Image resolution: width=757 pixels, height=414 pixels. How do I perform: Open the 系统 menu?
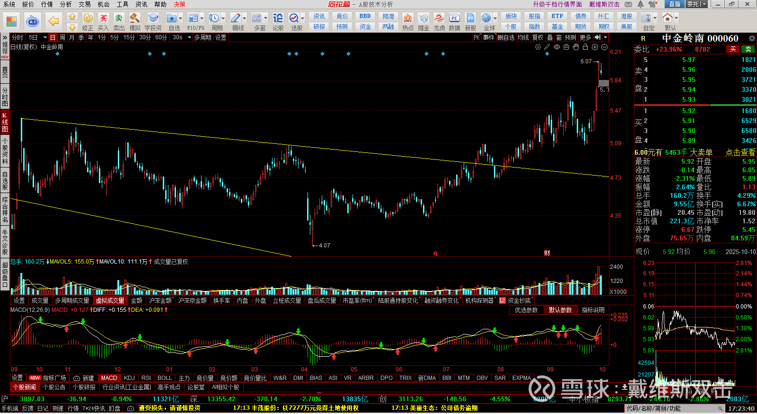pos(9,4)
